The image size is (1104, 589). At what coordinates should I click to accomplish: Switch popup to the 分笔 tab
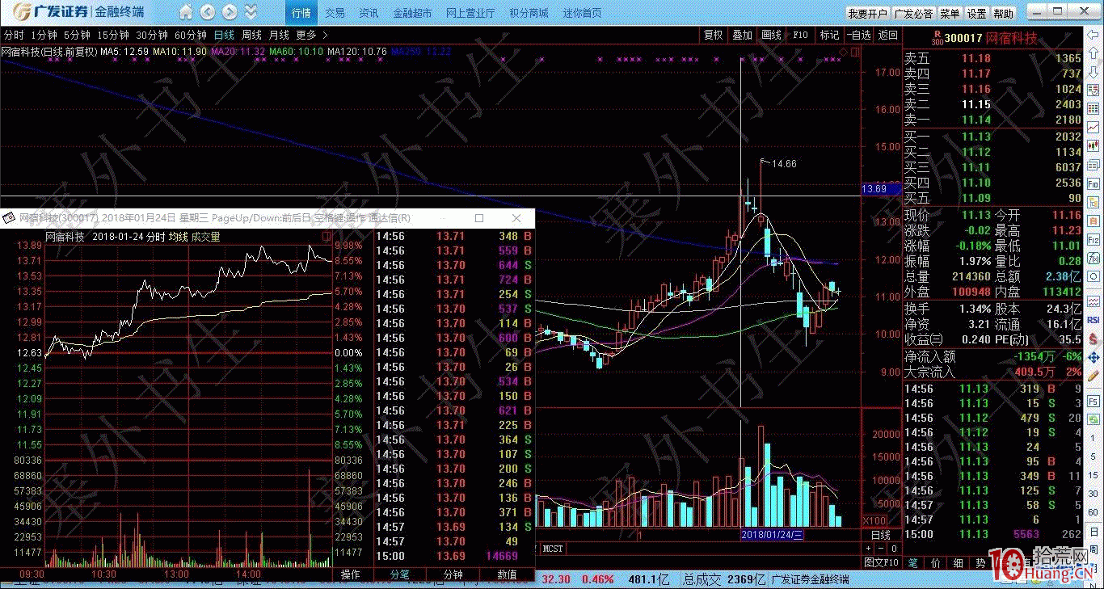pyautogui.click(x=400, y=574)
